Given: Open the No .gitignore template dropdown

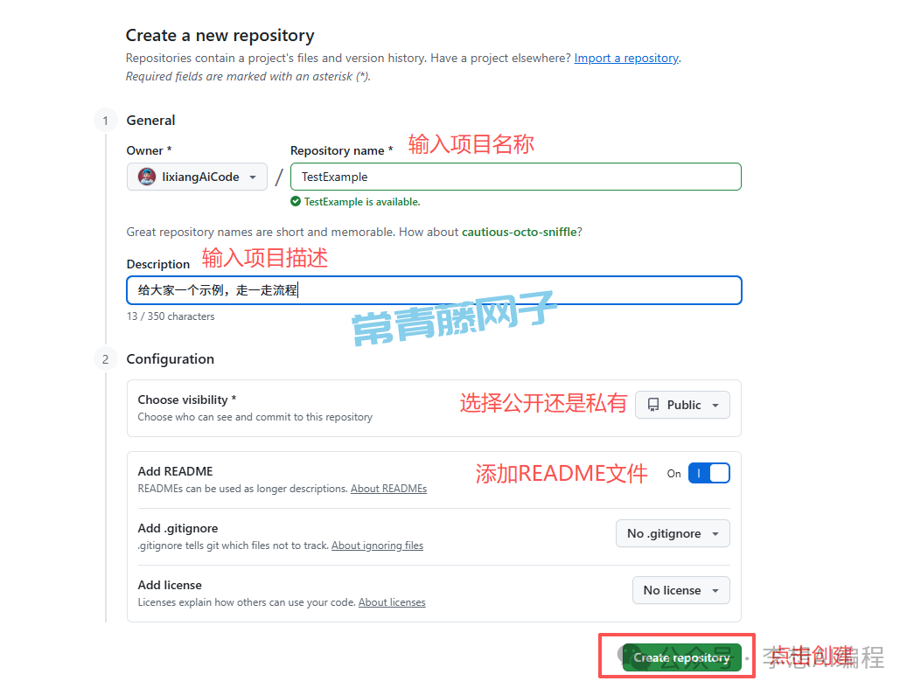Looking at the screenshot, I should (673, 533).
